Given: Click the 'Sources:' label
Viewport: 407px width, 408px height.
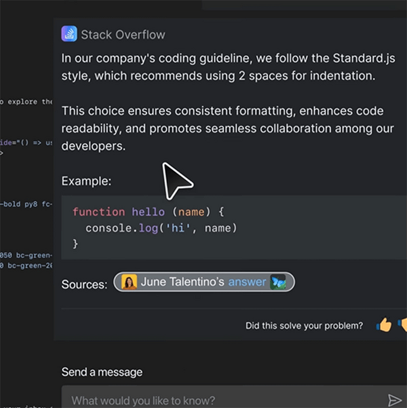Looking at the screenshot, I should [84, 284].
